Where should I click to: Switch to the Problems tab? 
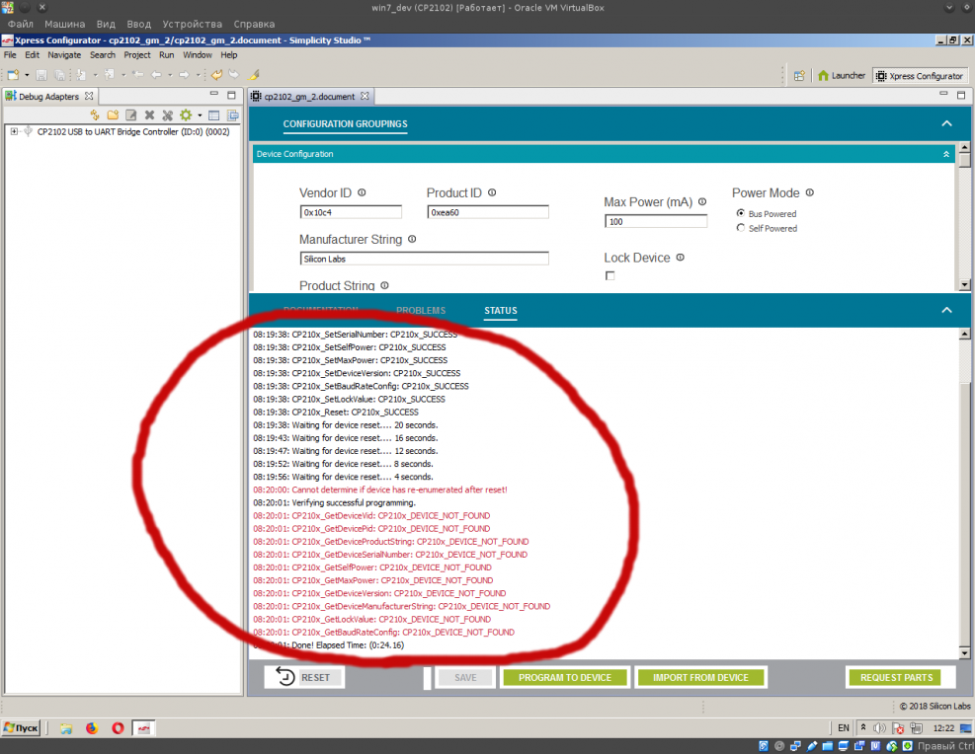(x=421, y=311)
